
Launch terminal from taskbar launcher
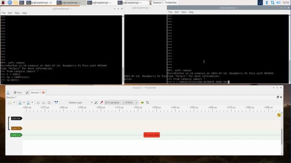click(21, 2)
